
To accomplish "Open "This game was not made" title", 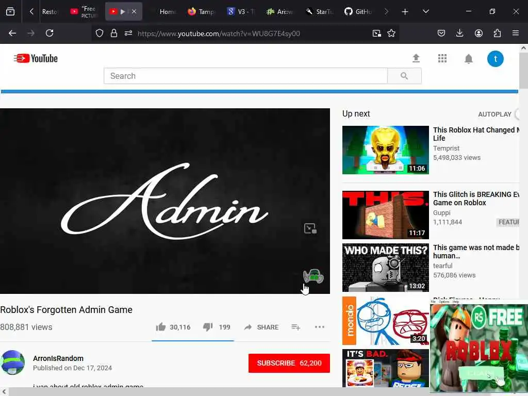I will (475, 252).
